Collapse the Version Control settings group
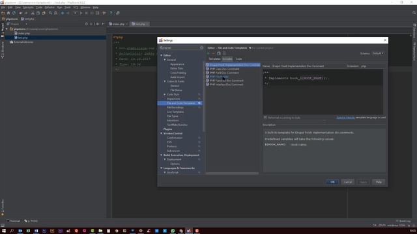 click(x=161, y=133)
